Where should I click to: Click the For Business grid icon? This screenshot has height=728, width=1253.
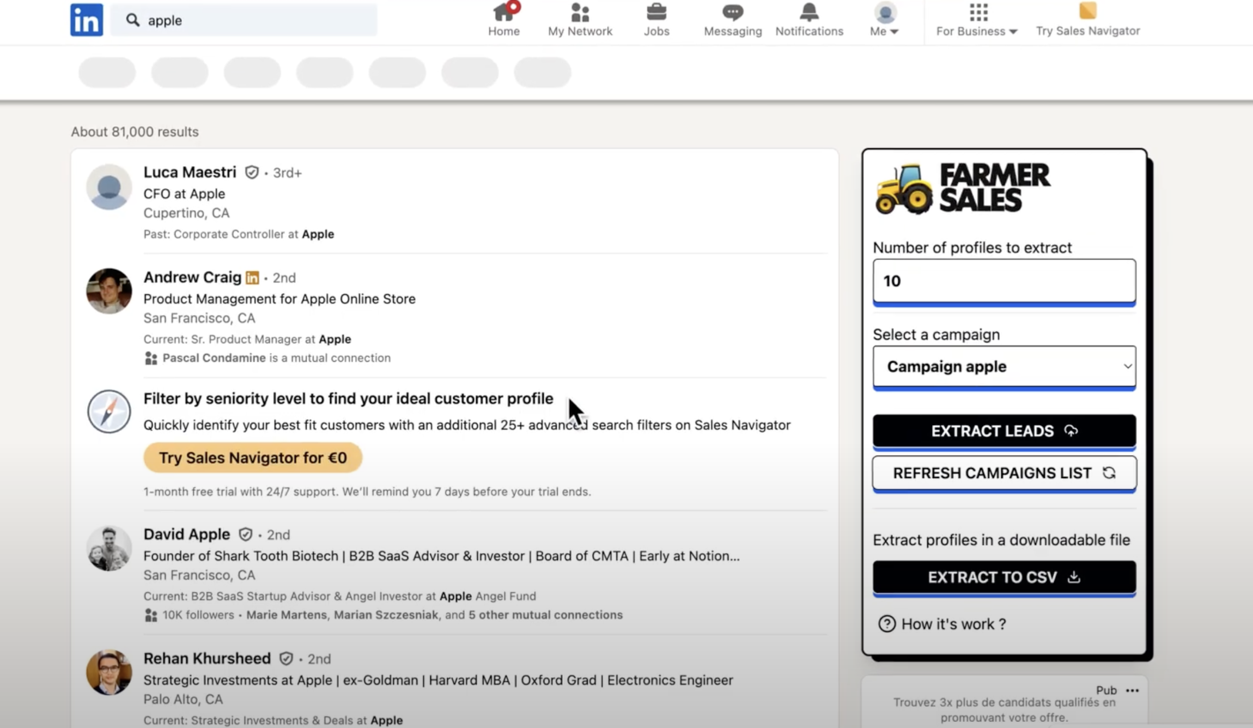(x=978, y=11)
